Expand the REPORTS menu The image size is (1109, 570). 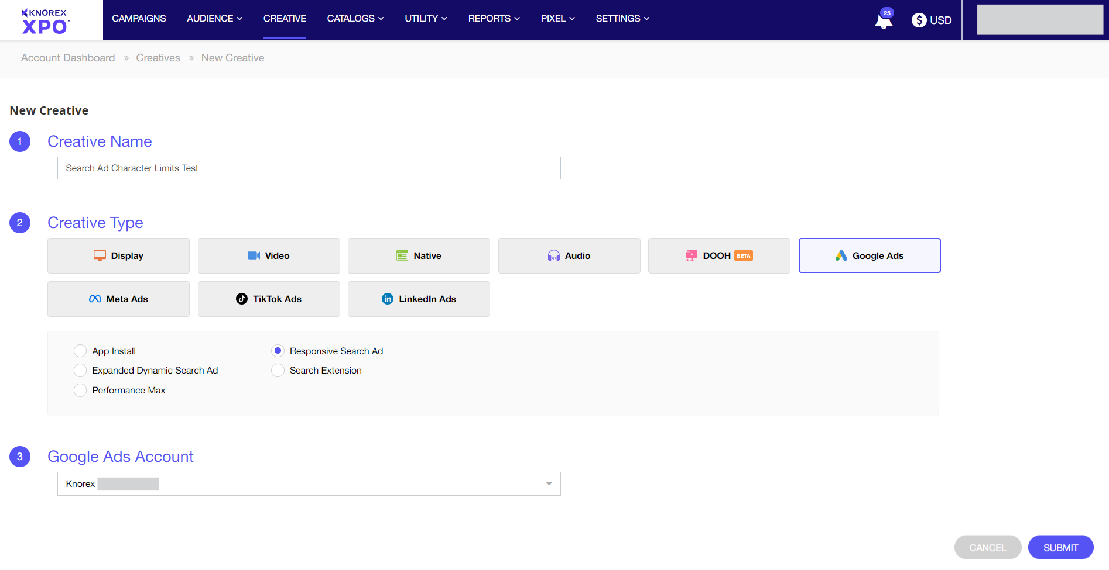[493, 18]
